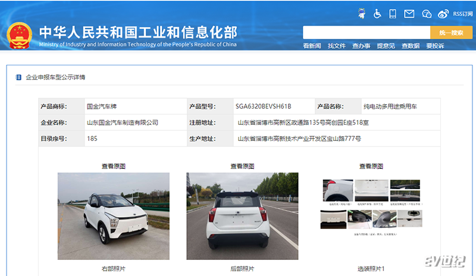Open the 要投诉 menu item

435,46
